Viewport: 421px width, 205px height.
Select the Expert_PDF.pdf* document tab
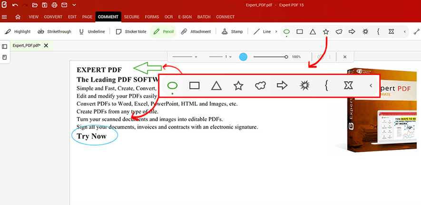(27, 46)
